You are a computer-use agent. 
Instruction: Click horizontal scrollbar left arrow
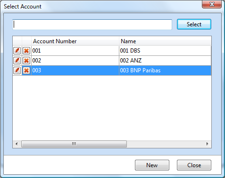click(17, 144)
